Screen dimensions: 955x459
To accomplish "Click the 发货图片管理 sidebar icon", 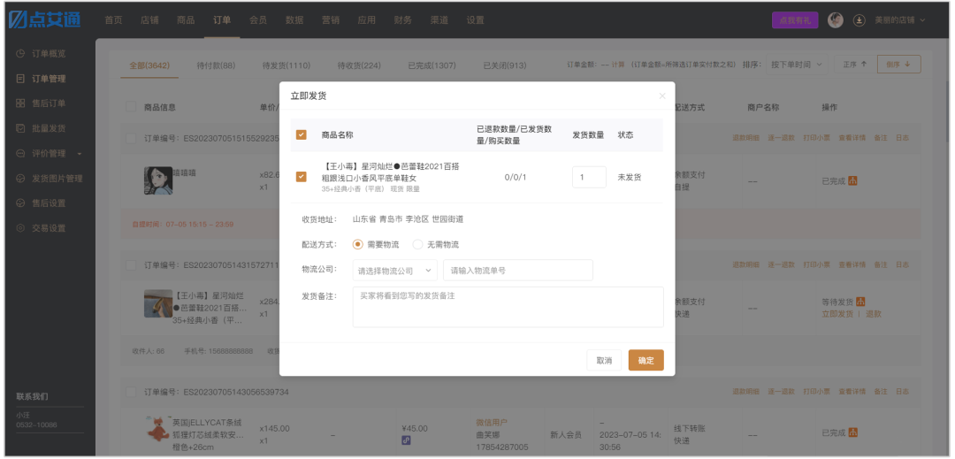I will (x=20, y=179).
